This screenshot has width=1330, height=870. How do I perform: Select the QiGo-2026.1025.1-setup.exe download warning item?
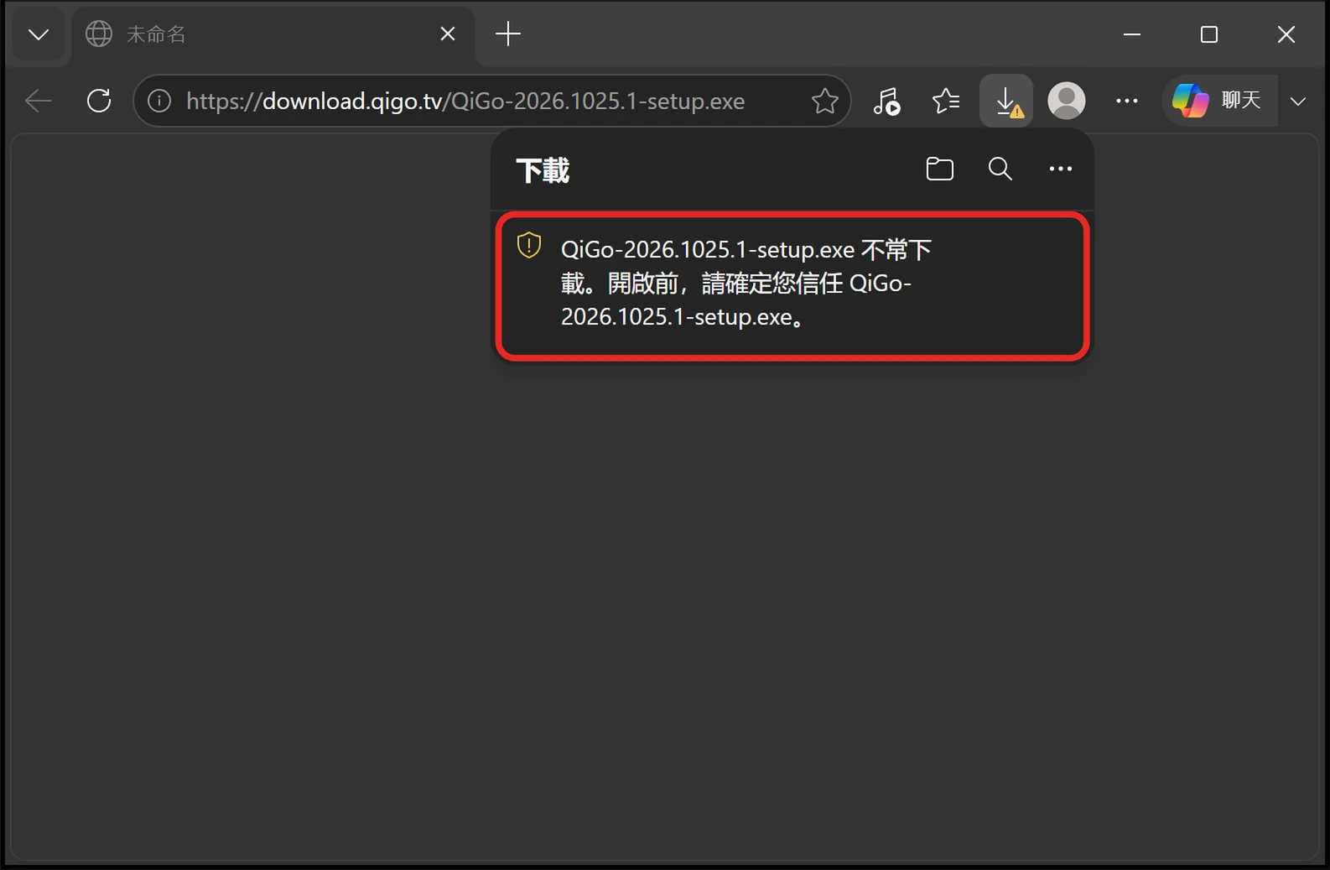click(792, 285)
